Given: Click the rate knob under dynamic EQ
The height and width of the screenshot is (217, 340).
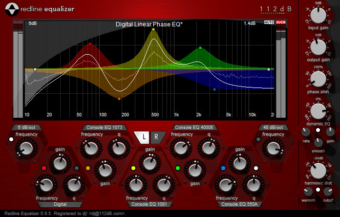Looking at the screenshot, I should click(x=306, y=132).
